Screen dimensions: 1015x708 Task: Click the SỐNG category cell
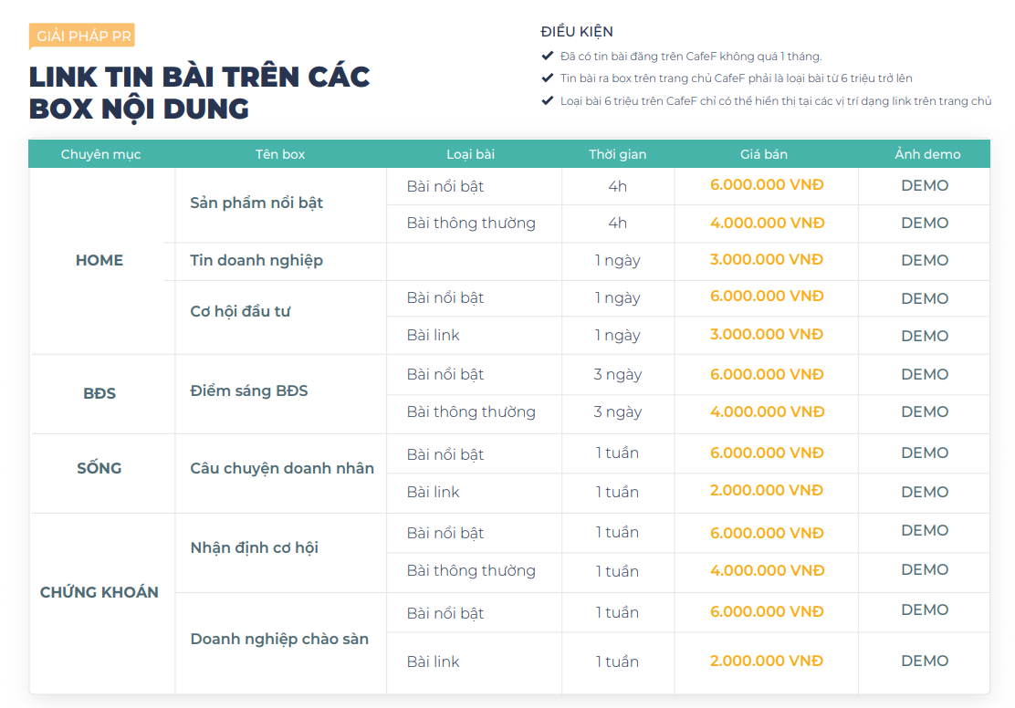tap(99, 468)
